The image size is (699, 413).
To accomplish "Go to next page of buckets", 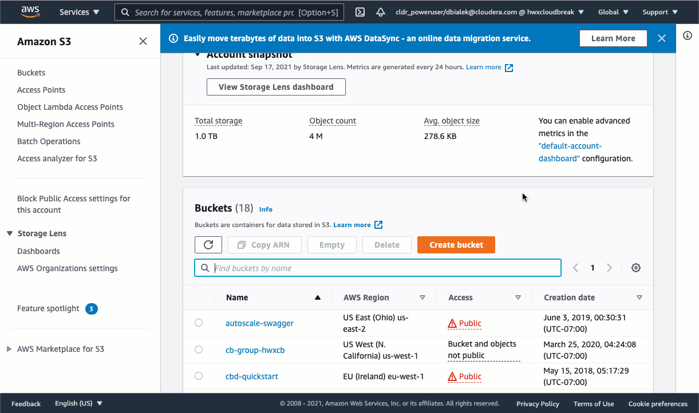I will [609, 268].
